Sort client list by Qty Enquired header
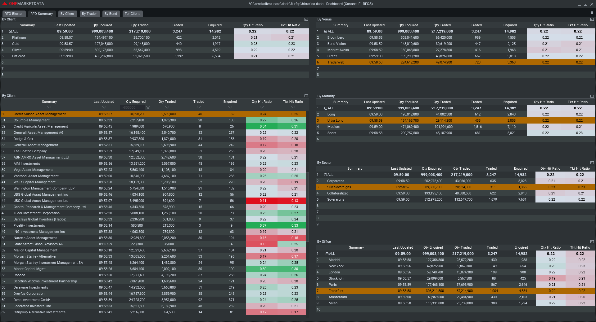Screen dimensions: 596x322 [x=136, y=102]
